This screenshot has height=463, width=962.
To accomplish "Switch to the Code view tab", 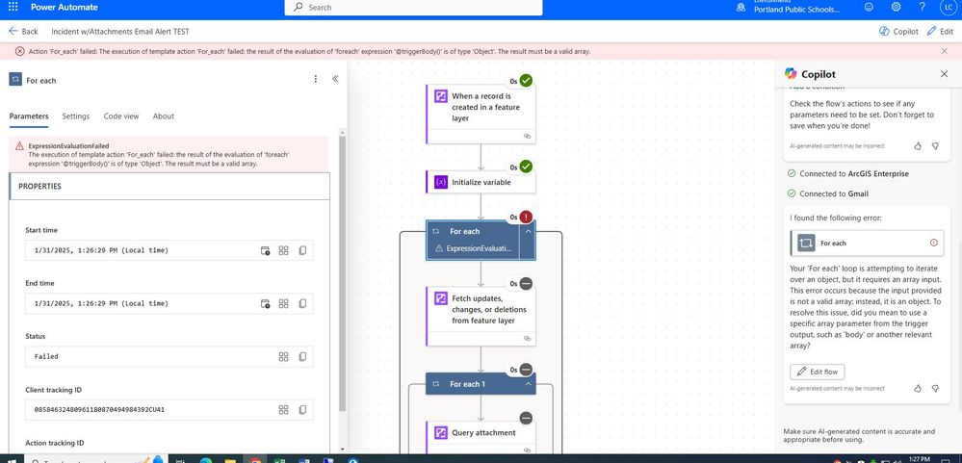I will (121, 116).
